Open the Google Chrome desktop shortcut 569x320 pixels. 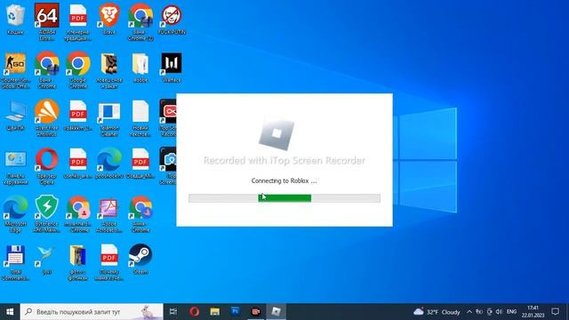click(x=78, y=70)
